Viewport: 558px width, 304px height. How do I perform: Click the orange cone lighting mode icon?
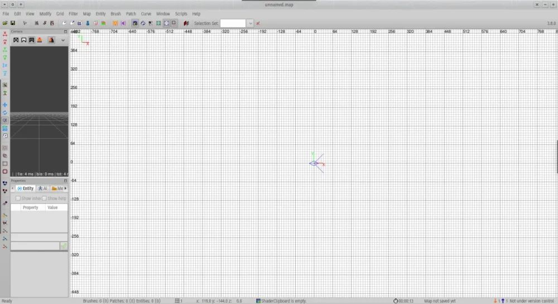point(40,40)
